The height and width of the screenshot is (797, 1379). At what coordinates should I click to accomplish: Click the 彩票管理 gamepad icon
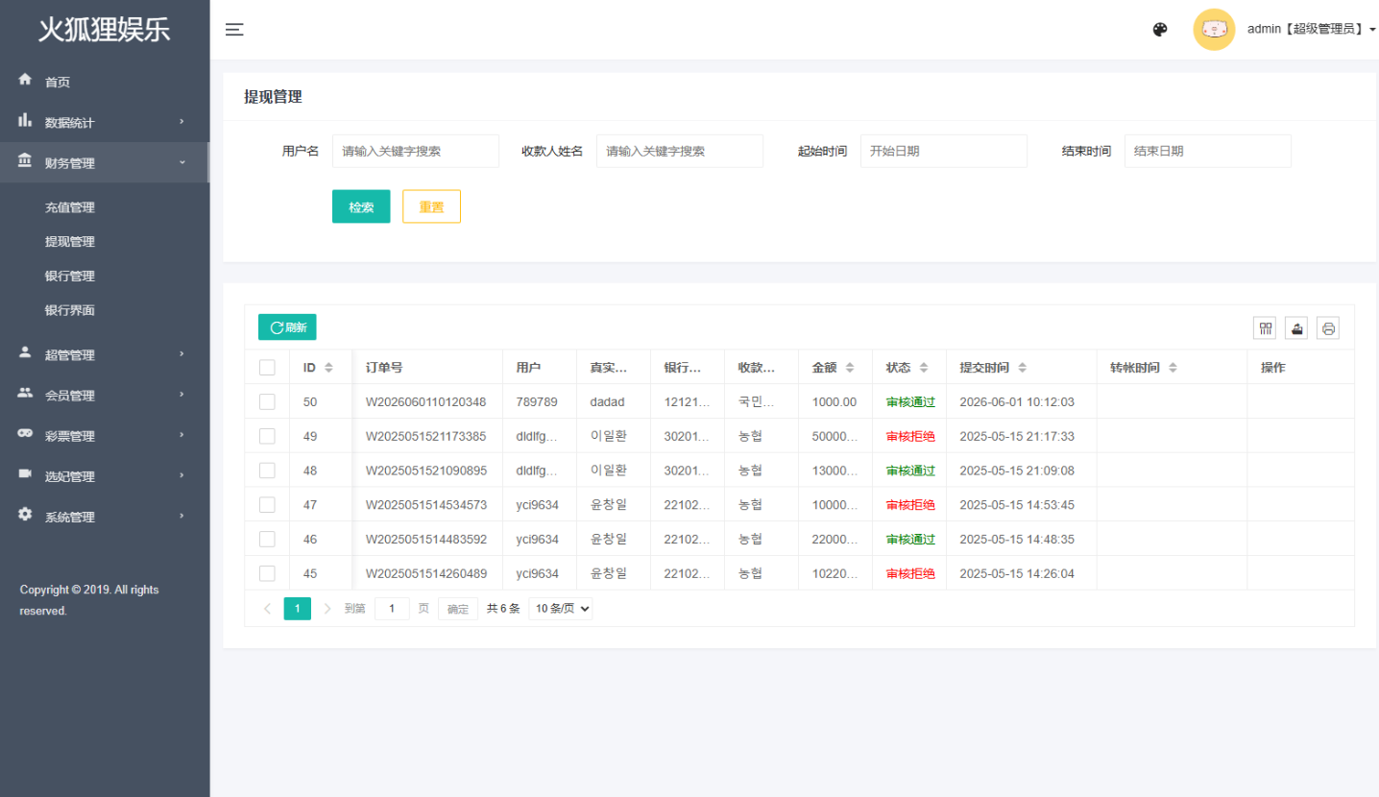coord(25,433)
